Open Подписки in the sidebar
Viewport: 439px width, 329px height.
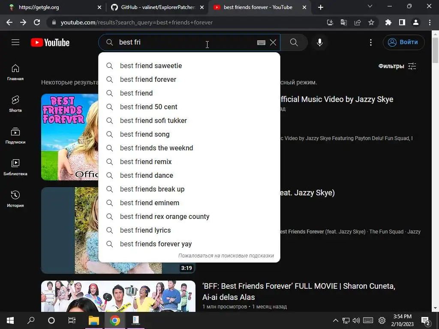(x=15, y=136)
